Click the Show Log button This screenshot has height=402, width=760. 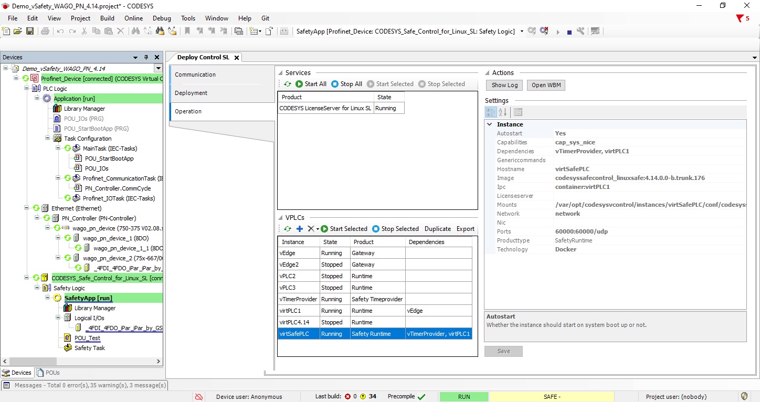tap(504, 85)
